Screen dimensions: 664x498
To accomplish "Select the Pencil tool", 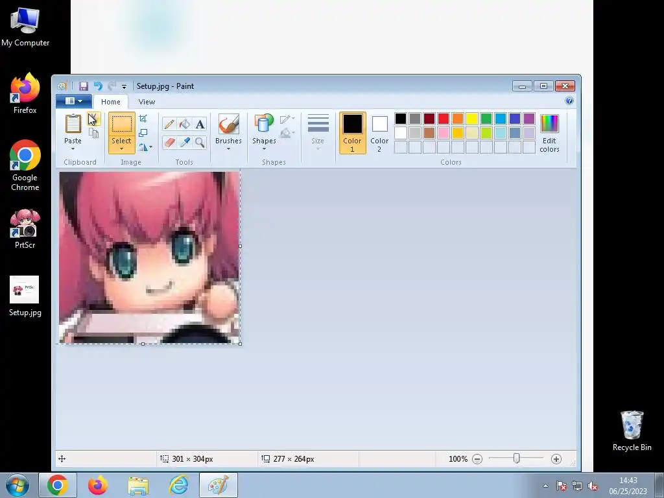I will [169, 124].
